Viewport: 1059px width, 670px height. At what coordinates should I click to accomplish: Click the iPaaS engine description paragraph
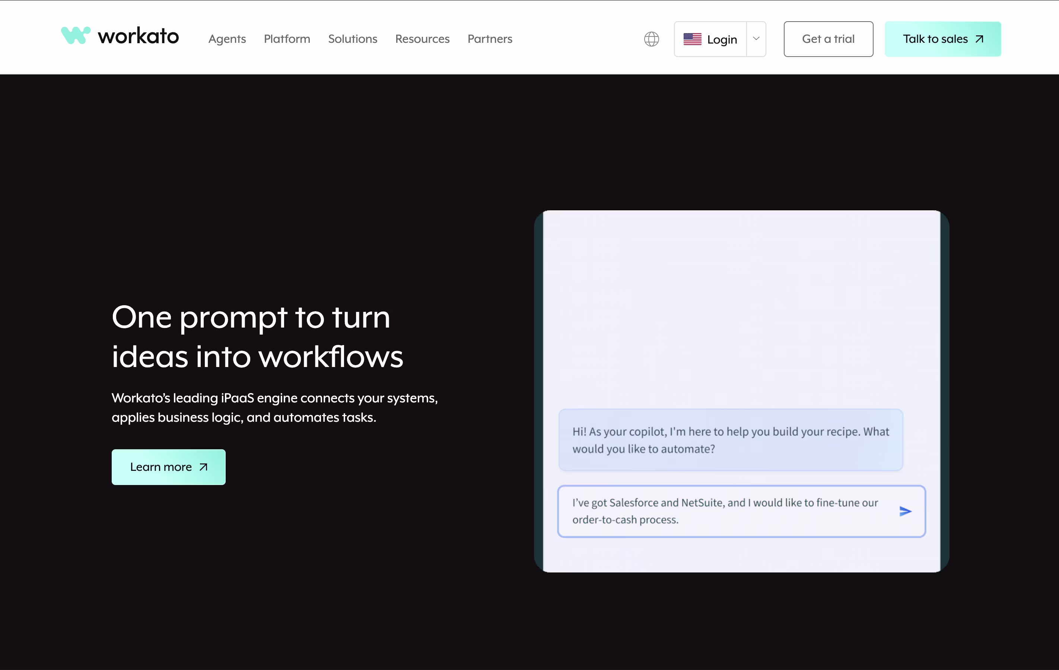click(x=274, y=408)
